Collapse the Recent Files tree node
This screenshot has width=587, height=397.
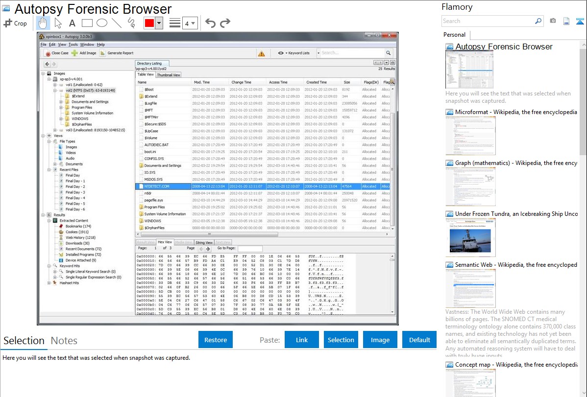click(49, 170)
